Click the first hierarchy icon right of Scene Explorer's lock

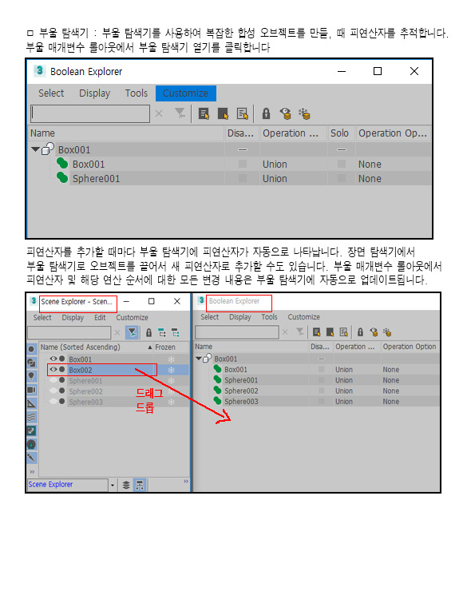[162, 333]
